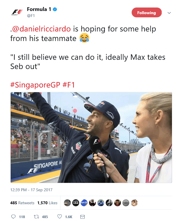Expand the tweet options chevron

pos(169,13)
